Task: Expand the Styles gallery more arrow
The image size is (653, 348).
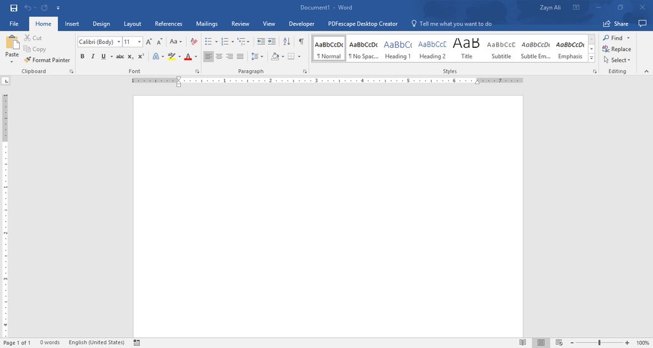Action: pyautogui.click(x=591, y=58)
